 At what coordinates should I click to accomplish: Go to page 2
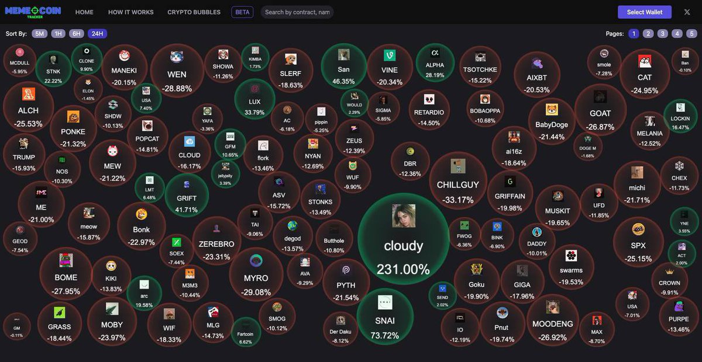pos(648,34)
